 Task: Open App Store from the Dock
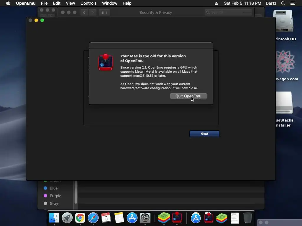[132, 218]
